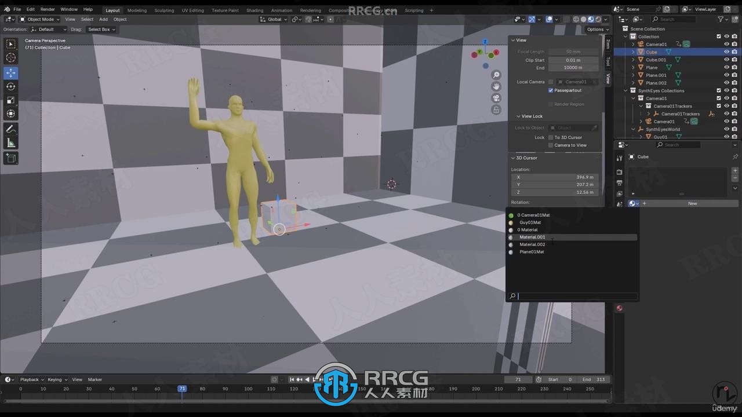Enable Lock To 3D Cursor checkbox
Screen dimensions: 742x417
pos(551,137)
